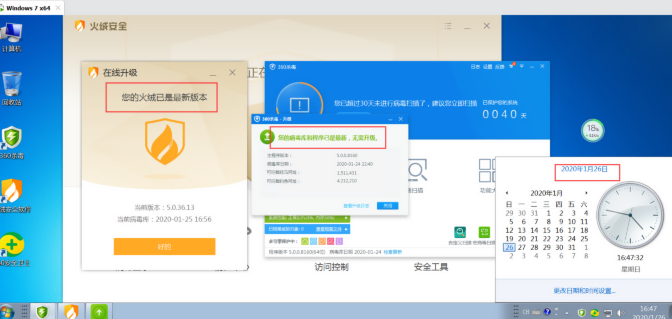Close the 在线升级 dialog
The height and width of the screenshot is (319, 672).
click(x=232, y=72)
